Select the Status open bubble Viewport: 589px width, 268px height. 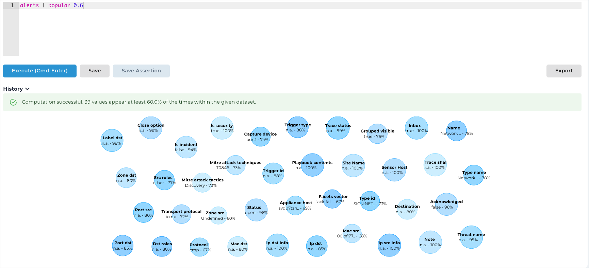point(256,210)
